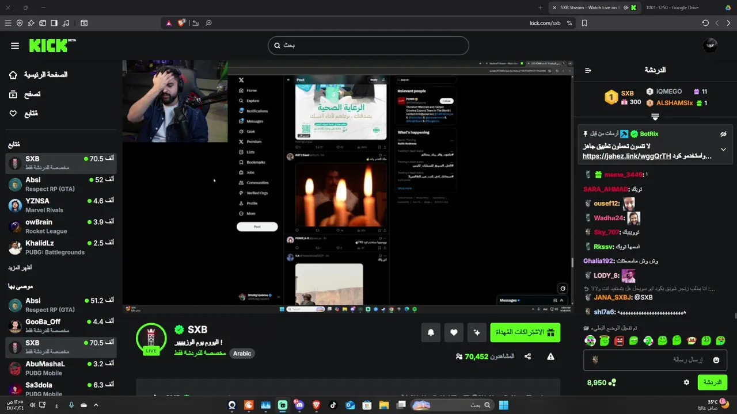Click the Arabic language tag
The width and height of the screenshot is (737, 414).
click(x=242, y=354)
